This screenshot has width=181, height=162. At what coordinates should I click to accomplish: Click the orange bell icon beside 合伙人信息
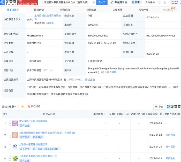pos(23,106)
